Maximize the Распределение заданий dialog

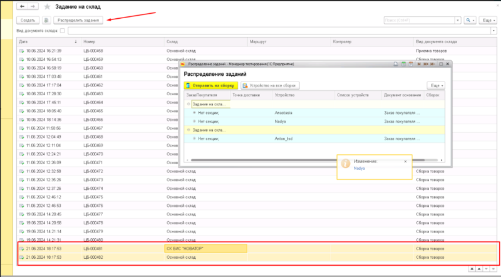[x=441, y=64]
